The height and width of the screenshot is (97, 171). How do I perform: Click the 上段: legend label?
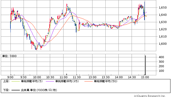tap(6, 81)
